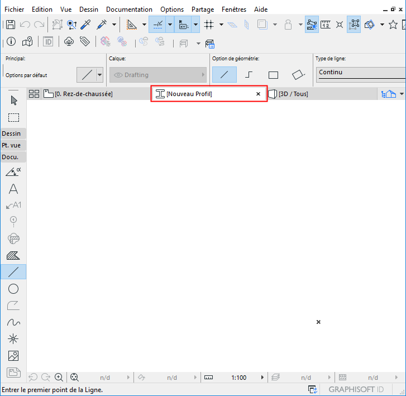Click the Save icon in toolbar
406x396 pixels.
(x=11, y=25)
